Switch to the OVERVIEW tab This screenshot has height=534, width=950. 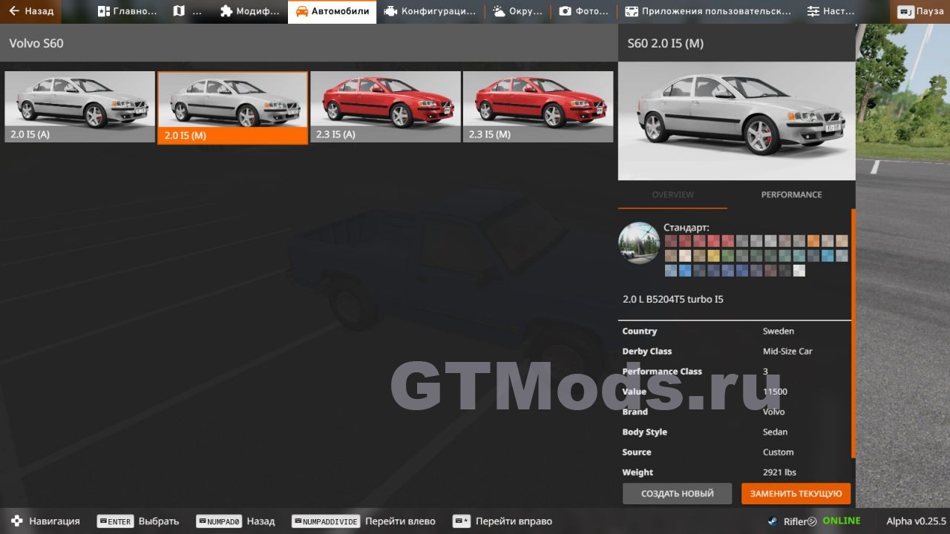[672, 194]
